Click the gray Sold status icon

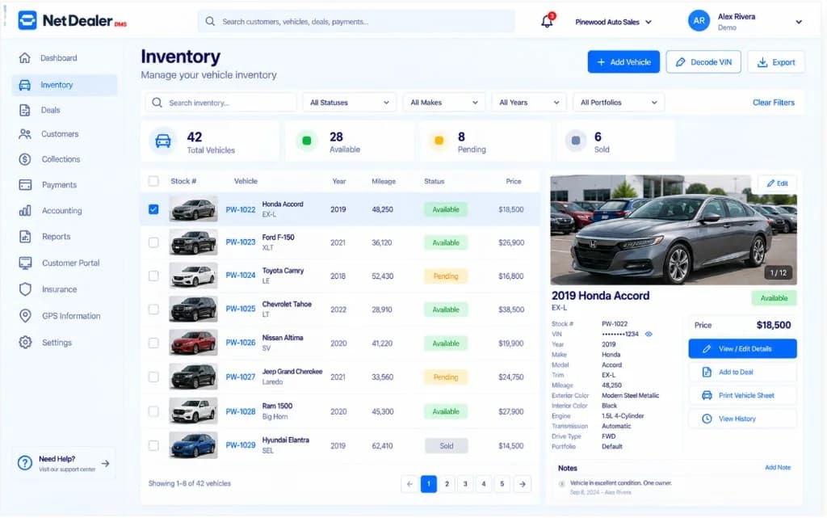click(x=576, y=141)
